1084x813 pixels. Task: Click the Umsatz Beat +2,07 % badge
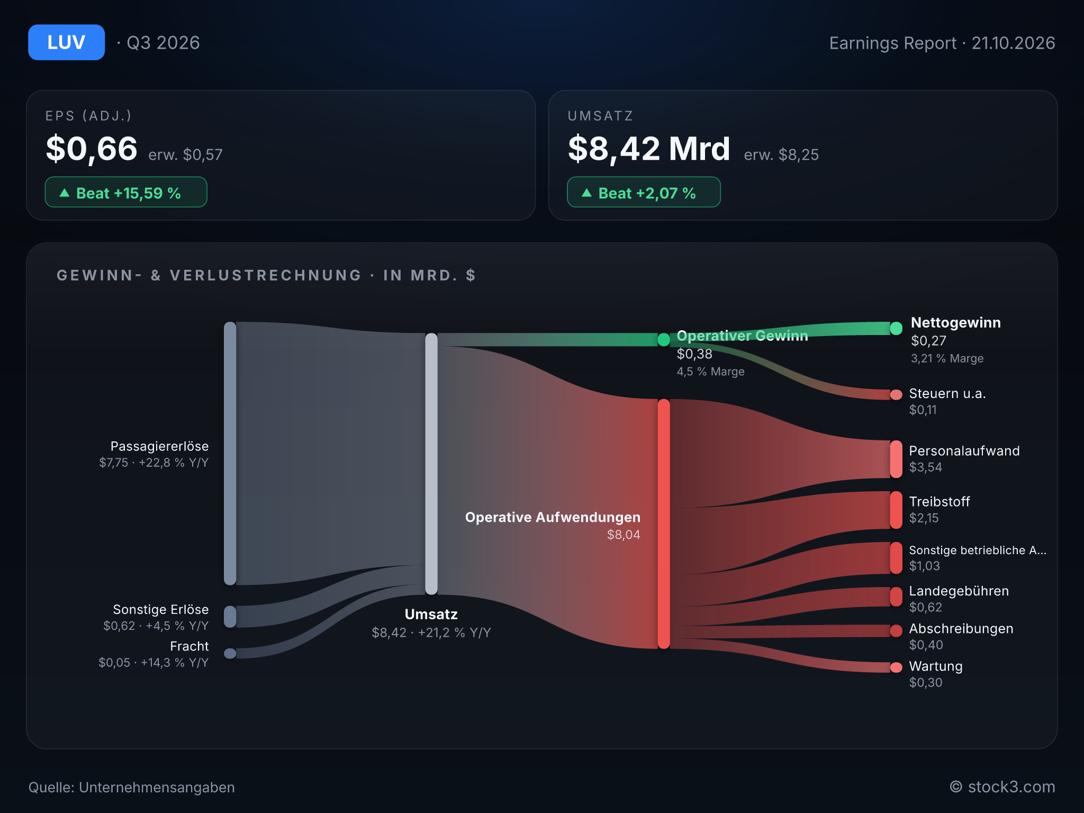click(x=644, y=192)
